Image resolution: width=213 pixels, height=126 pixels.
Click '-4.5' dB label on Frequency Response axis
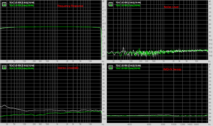[104, 56]
